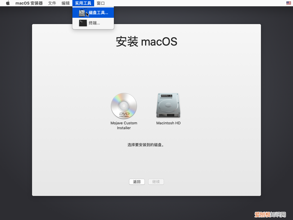Open the macOS 安装器 app menu
The width and height of the screenshot is (293, 220).
coord(29,3)
